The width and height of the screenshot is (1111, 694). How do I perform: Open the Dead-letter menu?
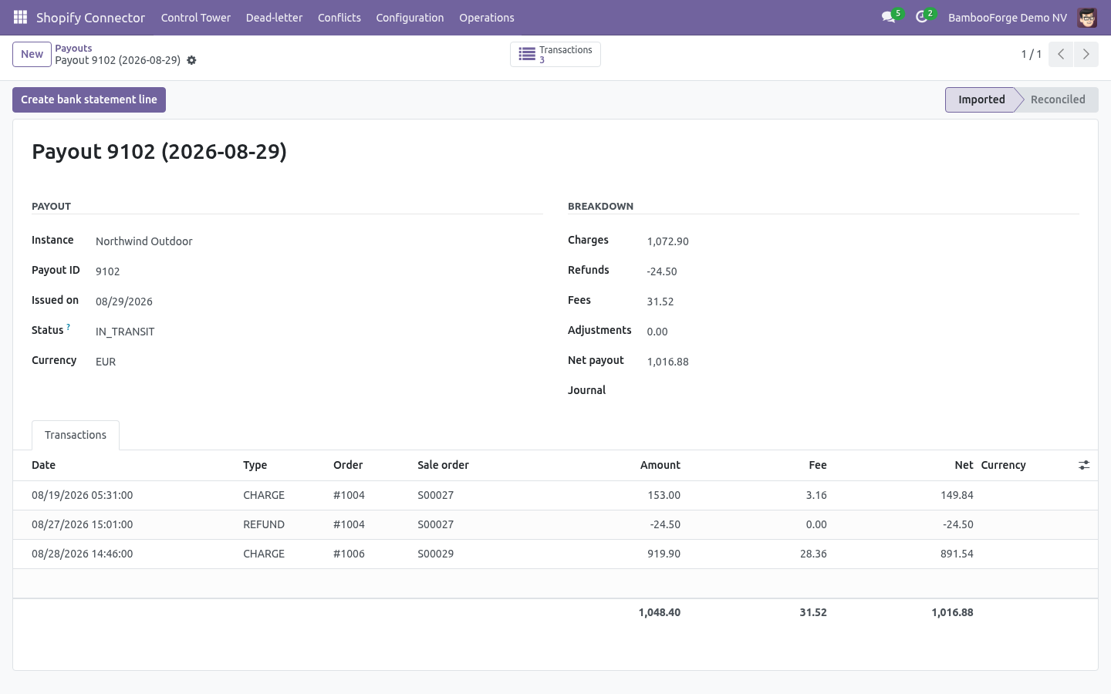pos(274,17)
